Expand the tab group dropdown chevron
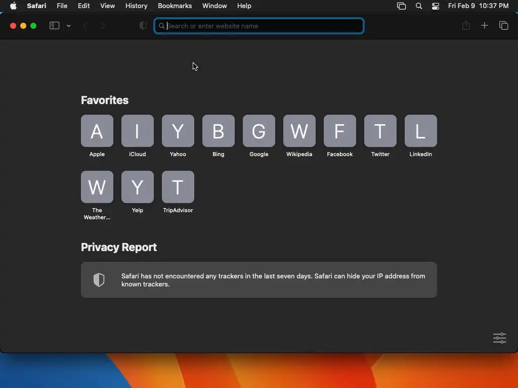This screenshot has height=388, width=518. tap(68, 26)
